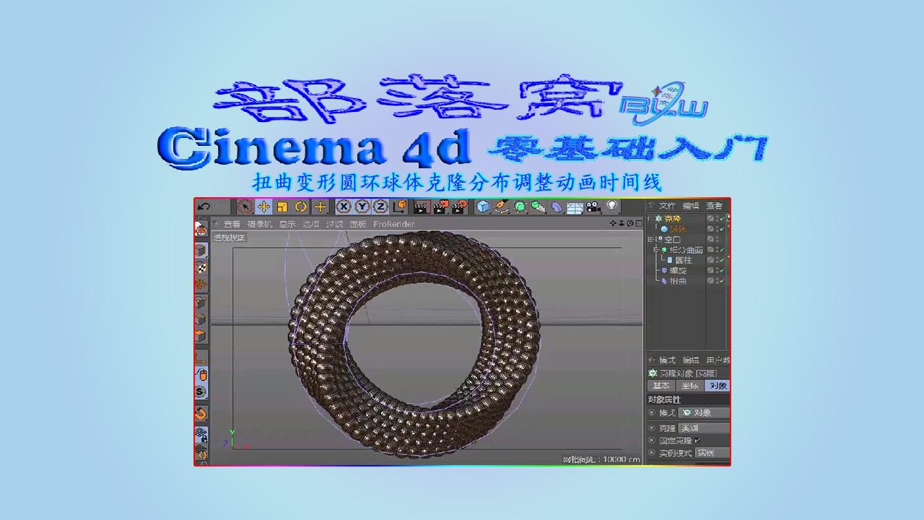
Task: Click the Tweak mouse icon
Action: coord(201,374)
